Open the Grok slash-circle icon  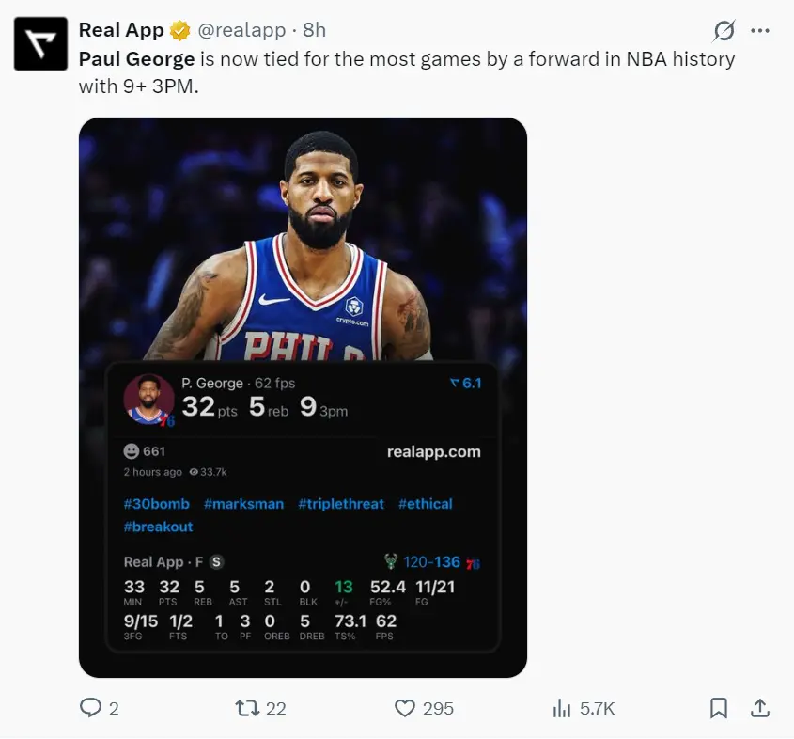724,31
